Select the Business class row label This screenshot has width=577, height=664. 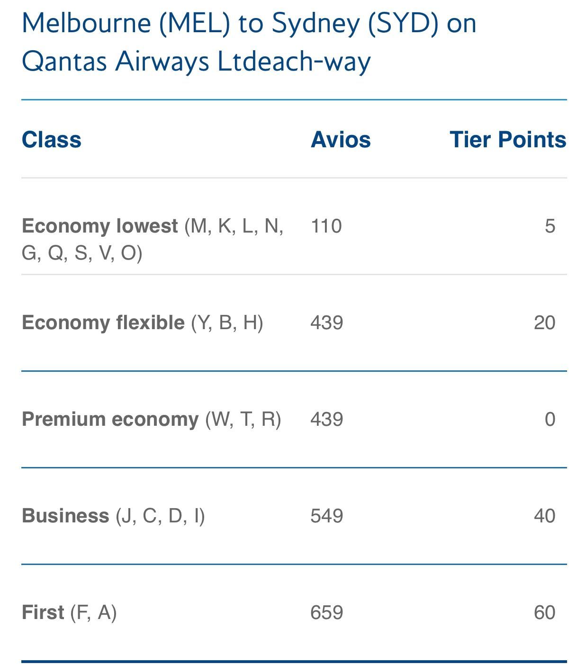click(65, 516)
